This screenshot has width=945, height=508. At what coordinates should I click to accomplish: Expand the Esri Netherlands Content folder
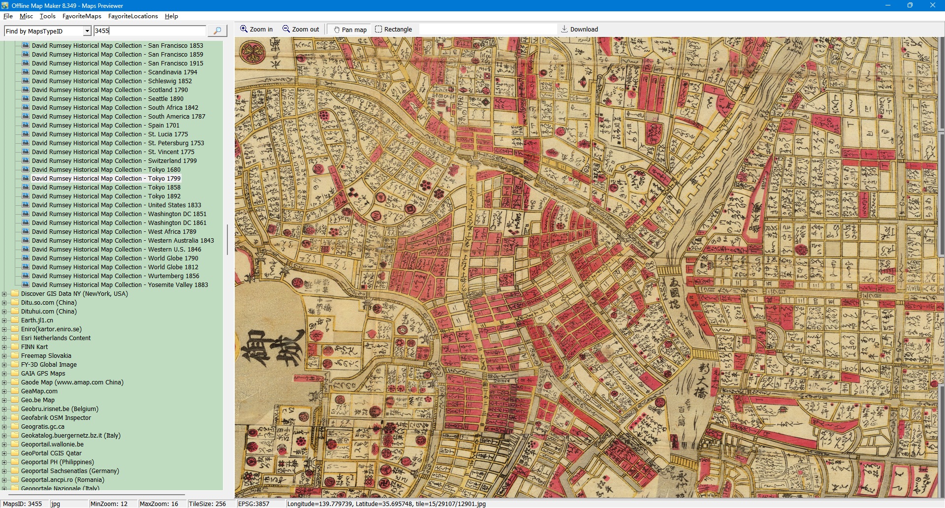point(4,338)
